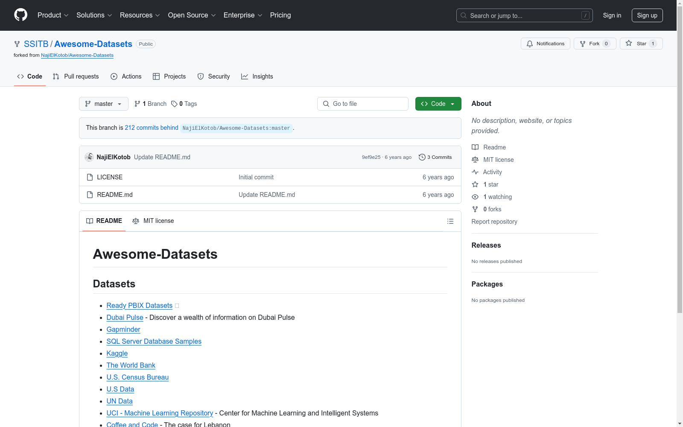Screen dimensions: 683x427
Task: Open the Ready PBIX Datasets link
Action: 140,305
